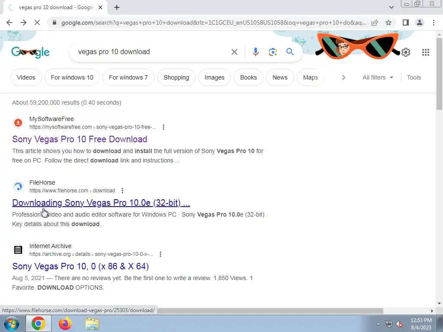Open MySoftwareFree result options menu

coord(163,127)
